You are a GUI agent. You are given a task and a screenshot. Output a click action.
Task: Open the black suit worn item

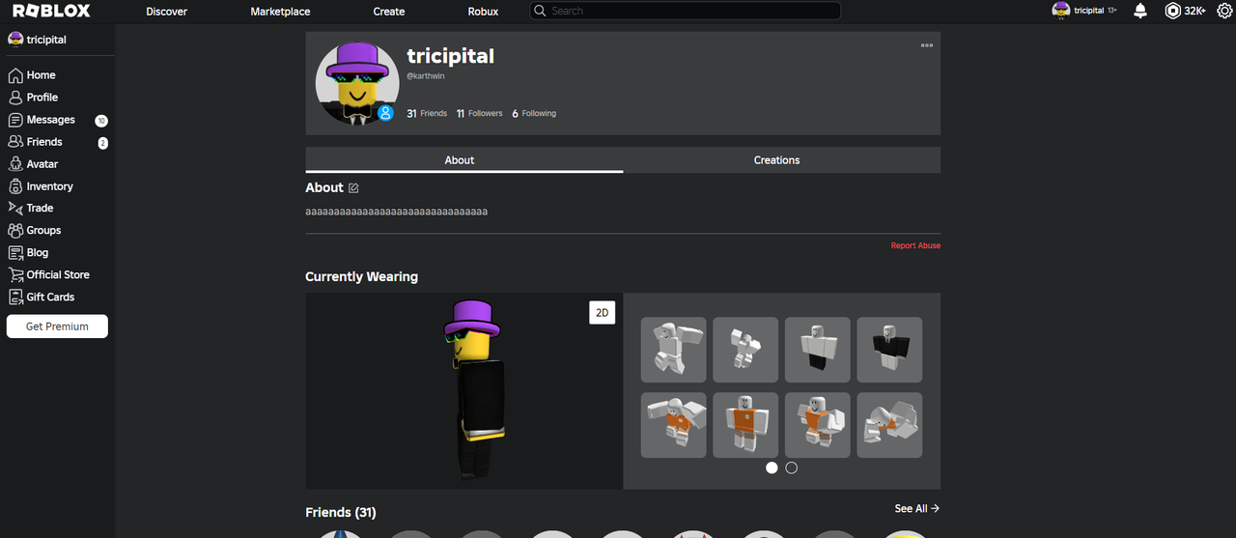tap(889, 350)
